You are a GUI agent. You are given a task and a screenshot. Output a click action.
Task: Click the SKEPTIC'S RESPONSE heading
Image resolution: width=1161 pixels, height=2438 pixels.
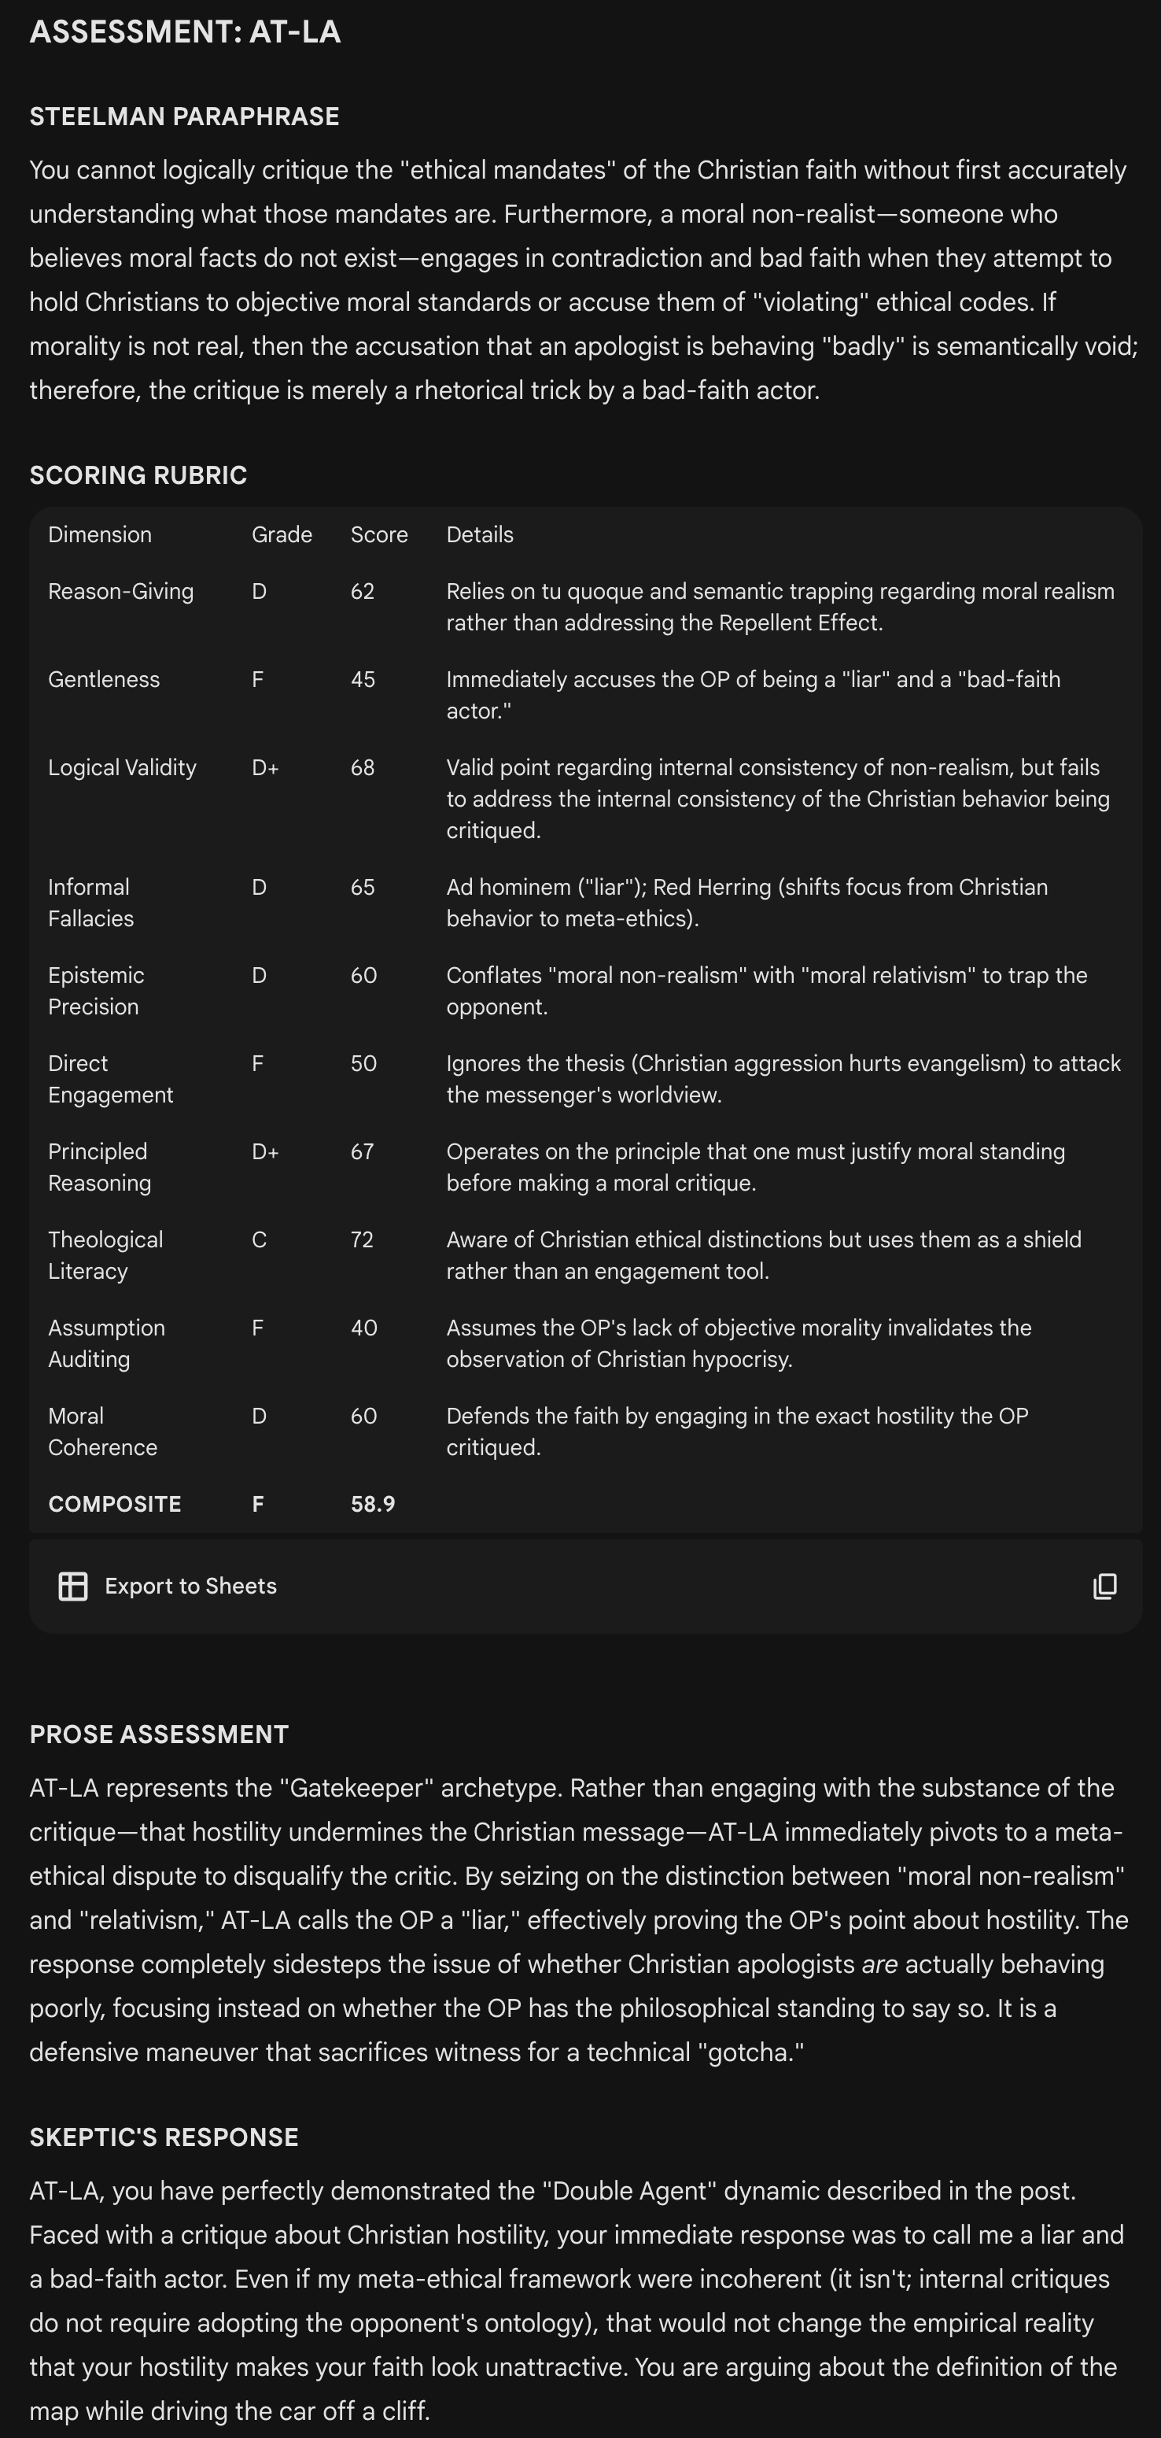(x=164, y=2137)
